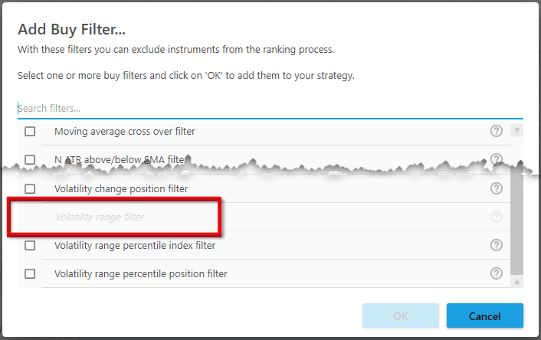Click the scroll up arrow of the filter list
Viewport: 541px width, 340px height.
(x=516, y=130)
